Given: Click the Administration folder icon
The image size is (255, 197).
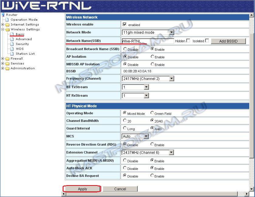Looking at the screenshot, I should [x=7, y=68].
